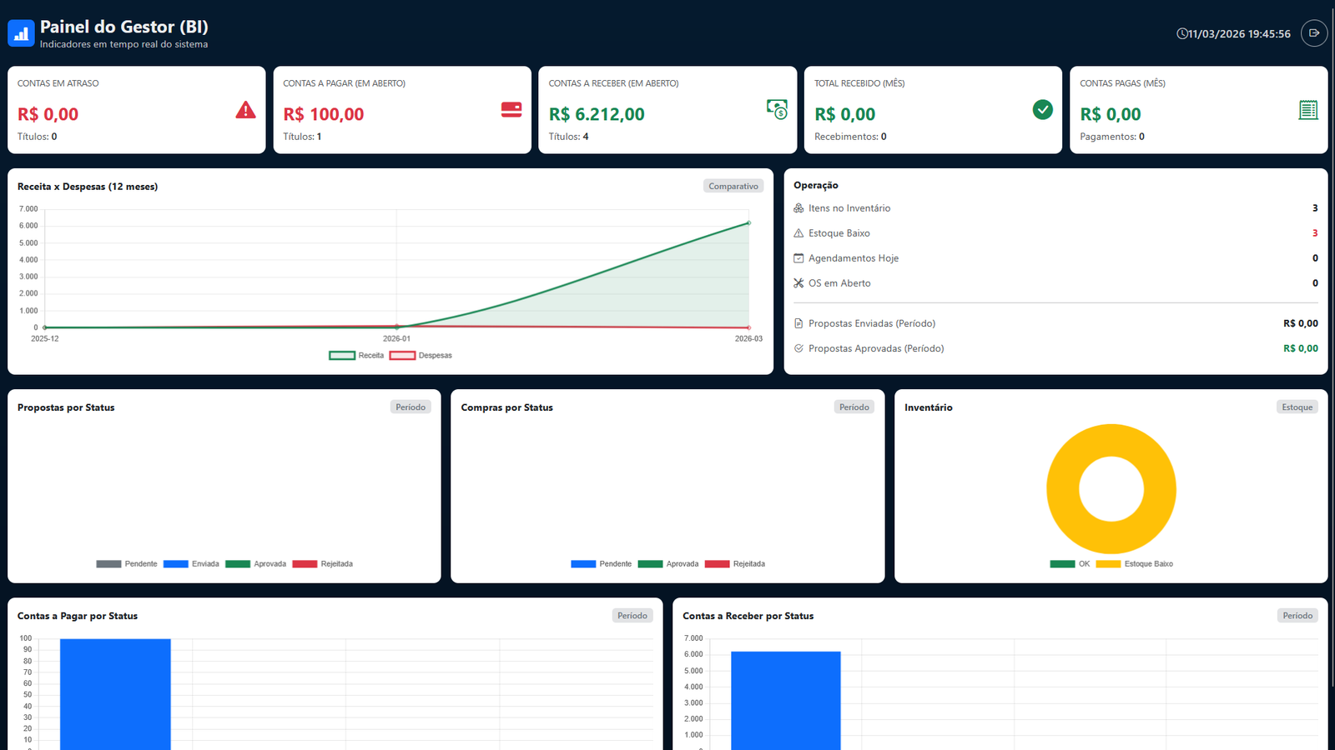Click the credit card icon on Contas a Pagar card

coord(510,110)
